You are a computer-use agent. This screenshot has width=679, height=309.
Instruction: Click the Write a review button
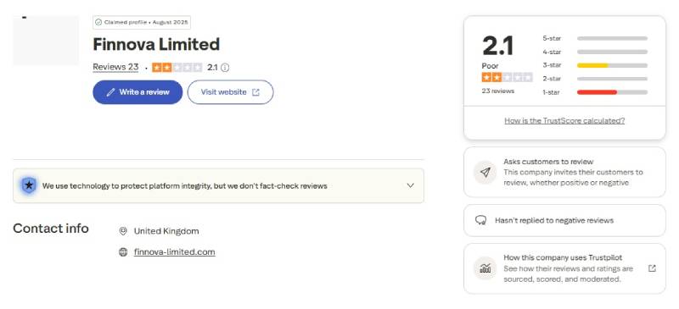click(137, 92)
